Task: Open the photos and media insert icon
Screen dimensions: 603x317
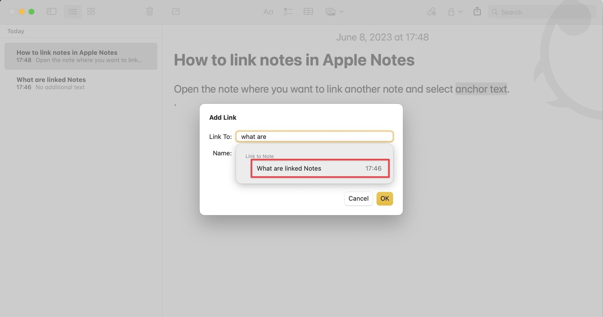Action: pos(330,11)
